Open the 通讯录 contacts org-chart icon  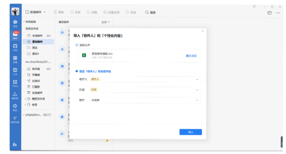click(15, 95)
